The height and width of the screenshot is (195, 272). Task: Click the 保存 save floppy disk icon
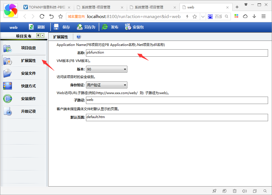[56, 27]
